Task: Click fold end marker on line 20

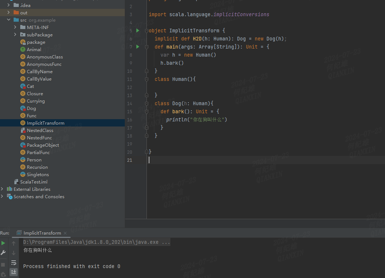Action: 146,152
